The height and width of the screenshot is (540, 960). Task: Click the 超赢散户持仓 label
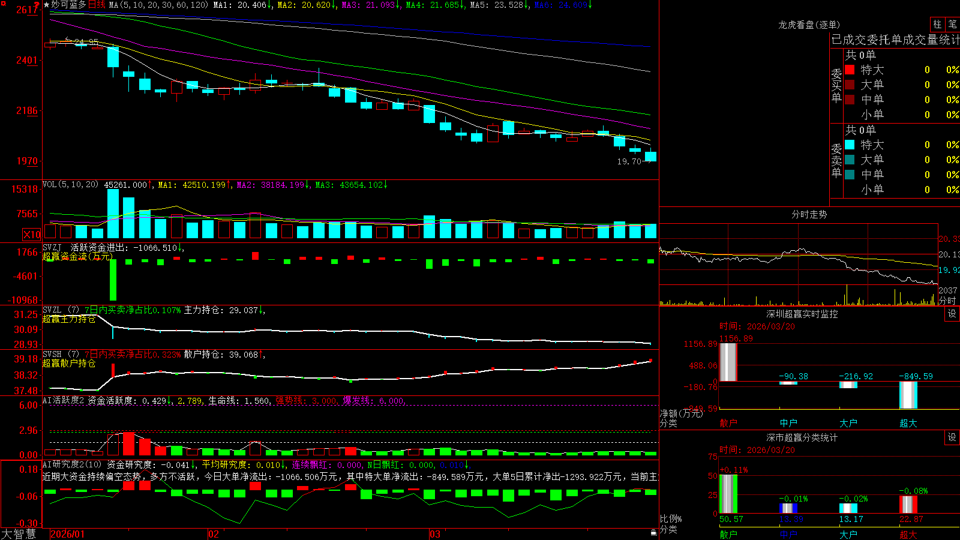coord(69,363)
